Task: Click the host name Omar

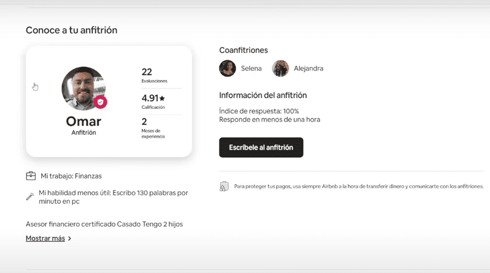Action: (x=83, y=121)
